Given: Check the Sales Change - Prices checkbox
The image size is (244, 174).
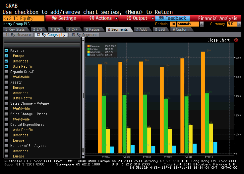Looking at the screenshot, I should 6,114.
